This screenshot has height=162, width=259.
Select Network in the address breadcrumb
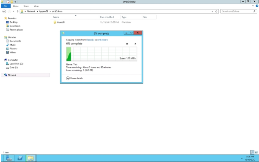click(x=31, y=11)
